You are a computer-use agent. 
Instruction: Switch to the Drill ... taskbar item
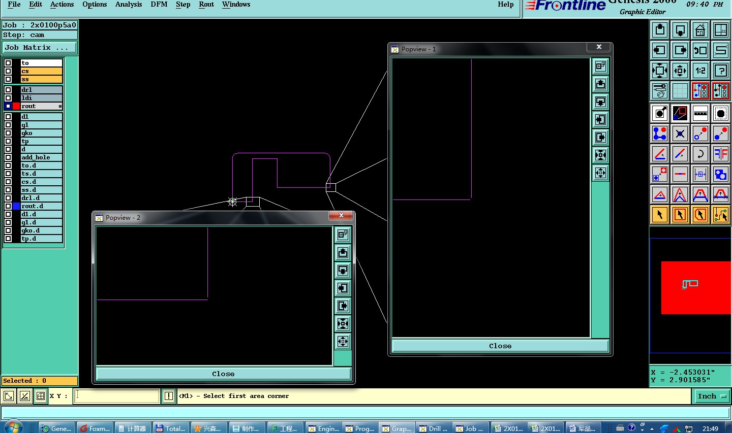click(x=434, y=428)
